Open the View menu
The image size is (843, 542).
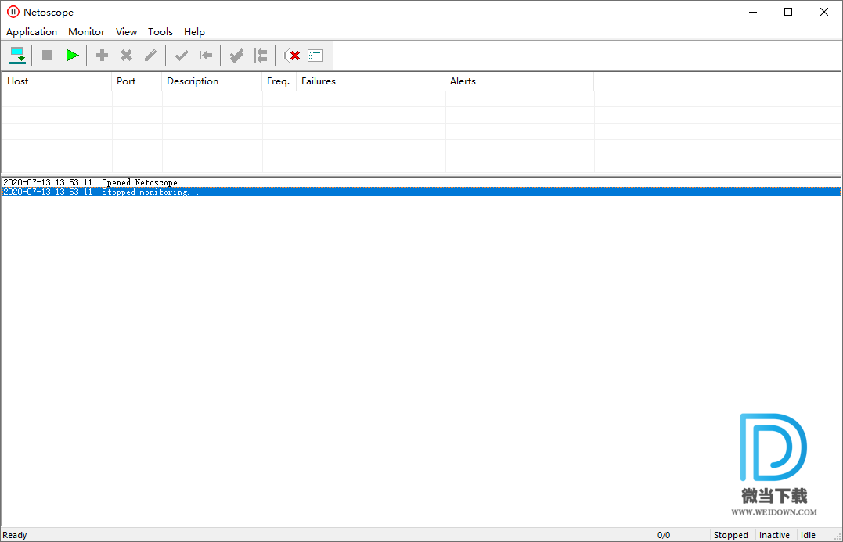(126, 32)
